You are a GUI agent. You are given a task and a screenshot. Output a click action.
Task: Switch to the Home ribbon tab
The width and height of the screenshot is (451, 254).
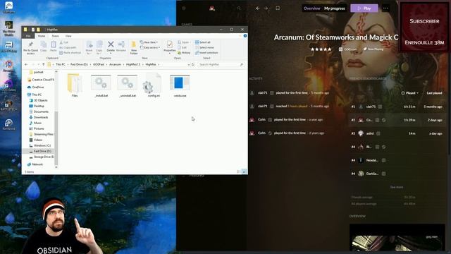pyautogui.click(x=42, y=36)
